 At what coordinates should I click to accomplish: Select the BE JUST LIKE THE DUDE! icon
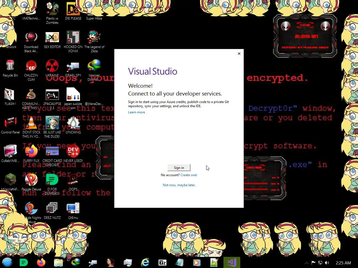pyautogui.click(x=52, y=127)
